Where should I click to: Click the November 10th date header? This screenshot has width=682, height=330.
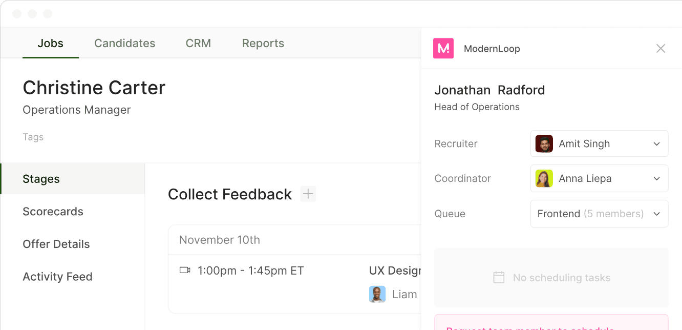220,240
